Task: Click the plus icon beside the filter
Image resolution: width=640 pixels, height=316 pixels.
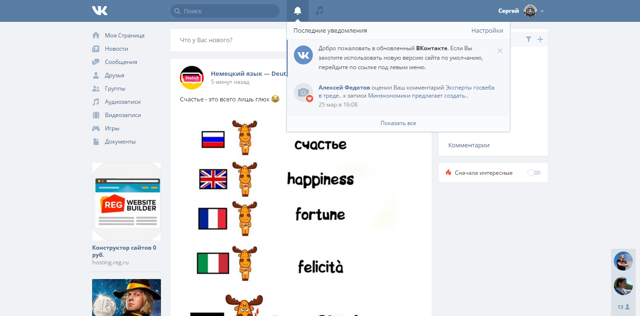Action: pyautogui.click(x=540, y=39)
